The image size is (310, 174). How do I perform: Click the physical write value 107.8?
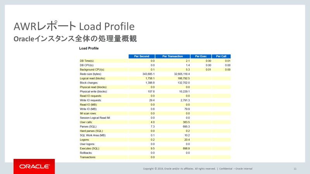coord(151,92)
